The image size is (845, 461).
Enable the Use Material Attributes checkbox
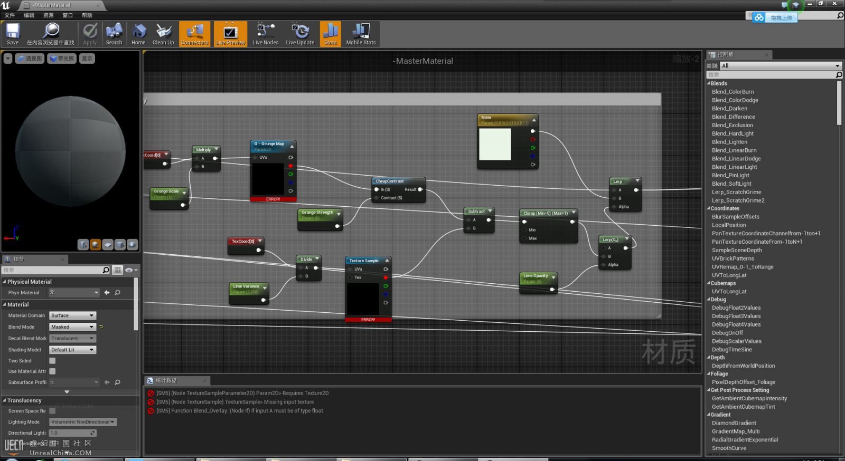pos(52,371)
